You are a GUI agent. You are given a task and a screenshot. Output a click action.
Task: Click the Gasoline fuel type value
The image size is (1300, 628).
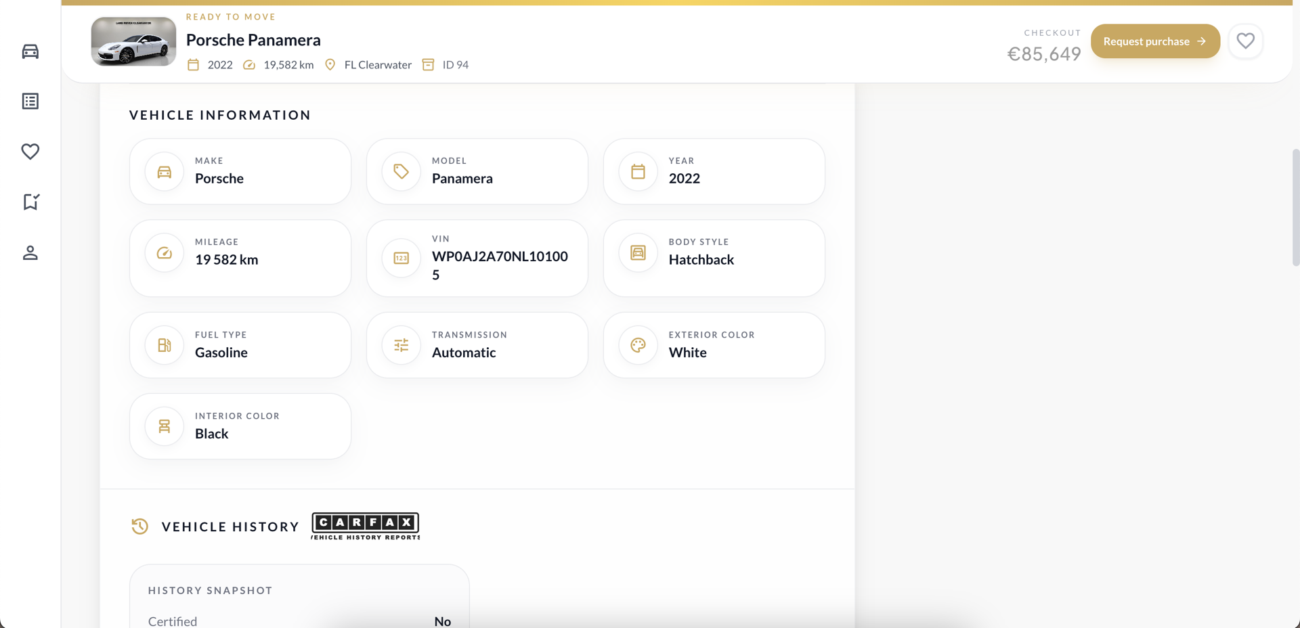tap(221, 353)
